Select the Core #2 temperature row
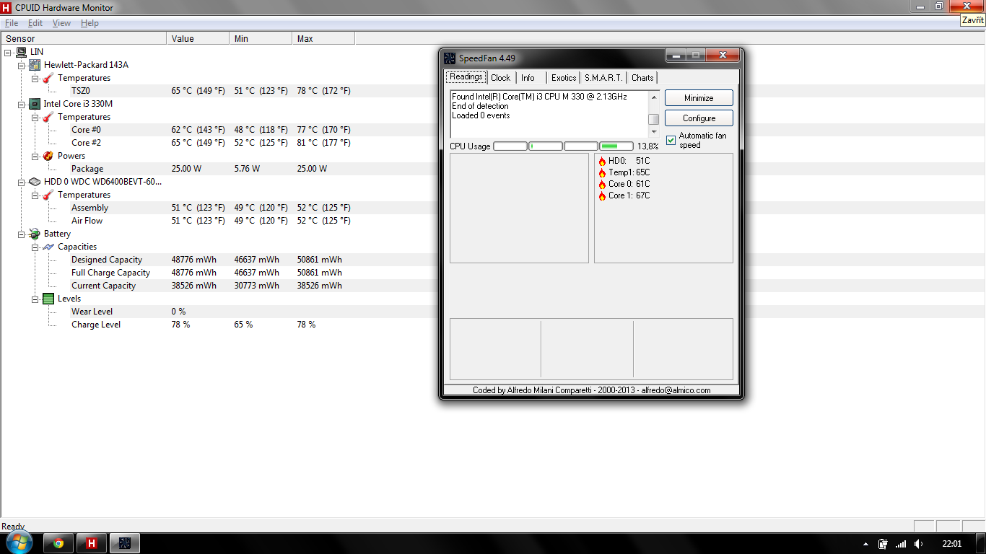 pos(211,143)
